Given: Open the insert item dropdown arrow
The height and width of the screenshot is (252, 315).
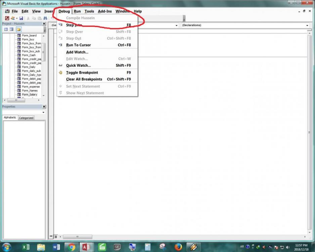Looking at the screenshot, I should pyautogui.click(x=17, y=18).
